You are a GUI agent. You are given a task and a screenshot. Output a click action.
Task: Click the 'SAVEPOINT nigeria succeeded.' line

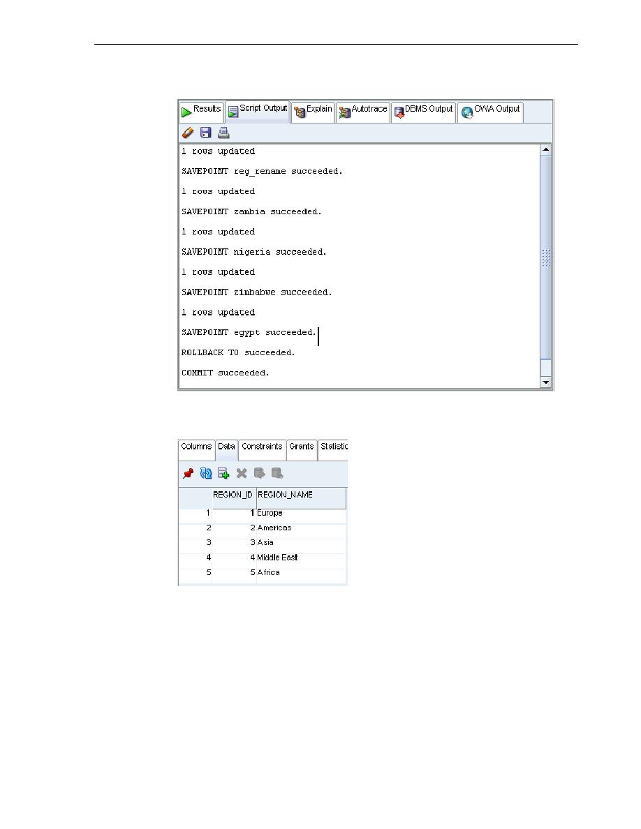(254, 252)
